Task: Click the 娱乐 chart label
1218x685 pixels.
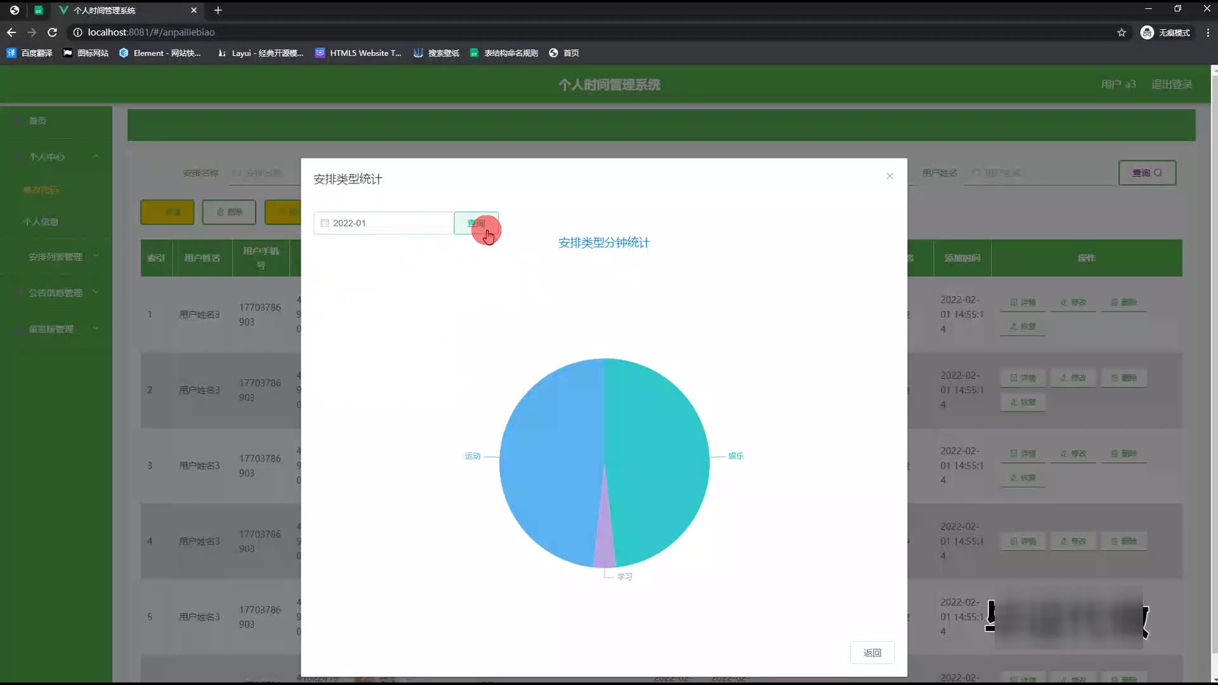Action: [x=736, y=456]
